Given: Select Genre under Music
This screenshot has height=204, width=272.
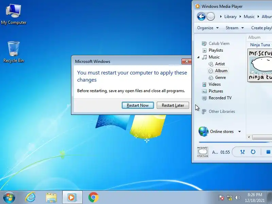Looking at the screenshot, I should coord(220,78).
